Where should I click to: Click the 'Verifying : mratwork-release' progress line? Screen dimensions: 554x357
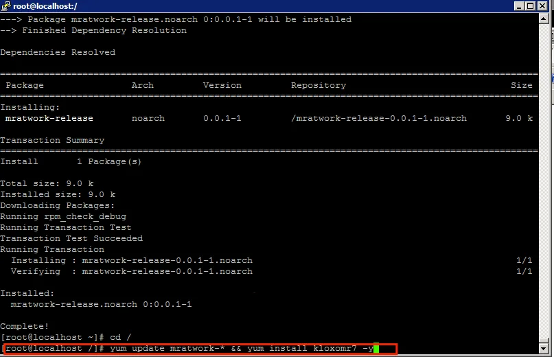(132, 271)
